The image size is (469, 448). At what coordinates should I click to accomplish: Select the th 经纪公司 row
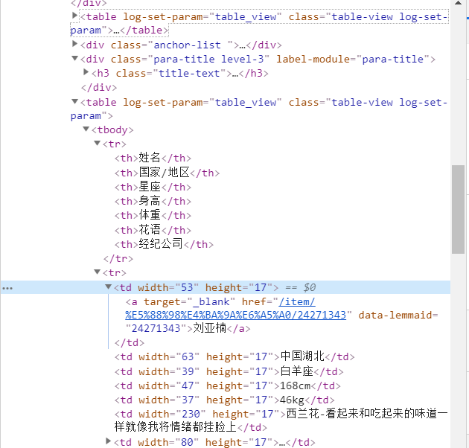(165, 244)
